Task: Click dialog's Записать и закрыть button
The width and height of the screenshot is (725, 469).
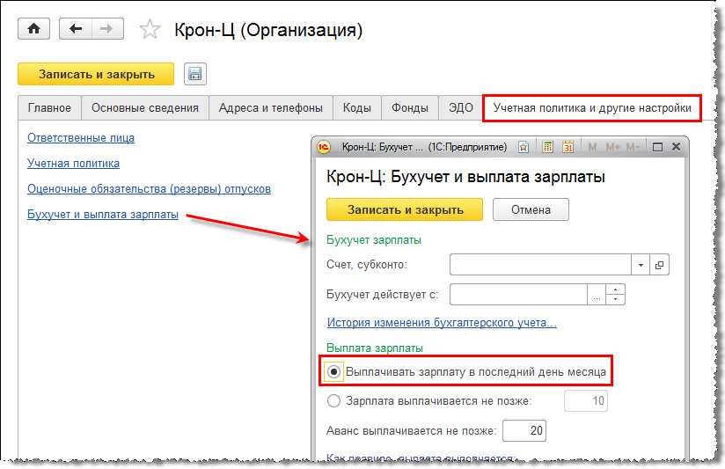Action: [405, 209]
